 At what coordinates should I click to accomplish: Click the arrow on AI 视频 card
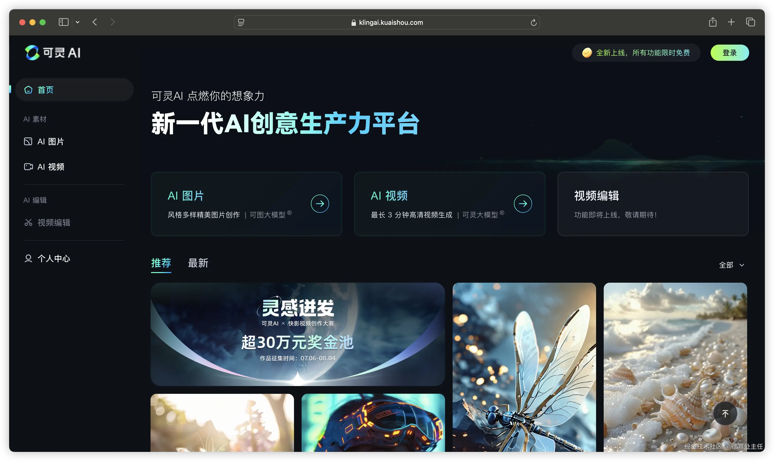523,203
